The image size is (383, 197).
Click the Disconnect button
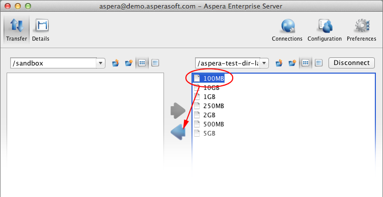tap(351, 63)
